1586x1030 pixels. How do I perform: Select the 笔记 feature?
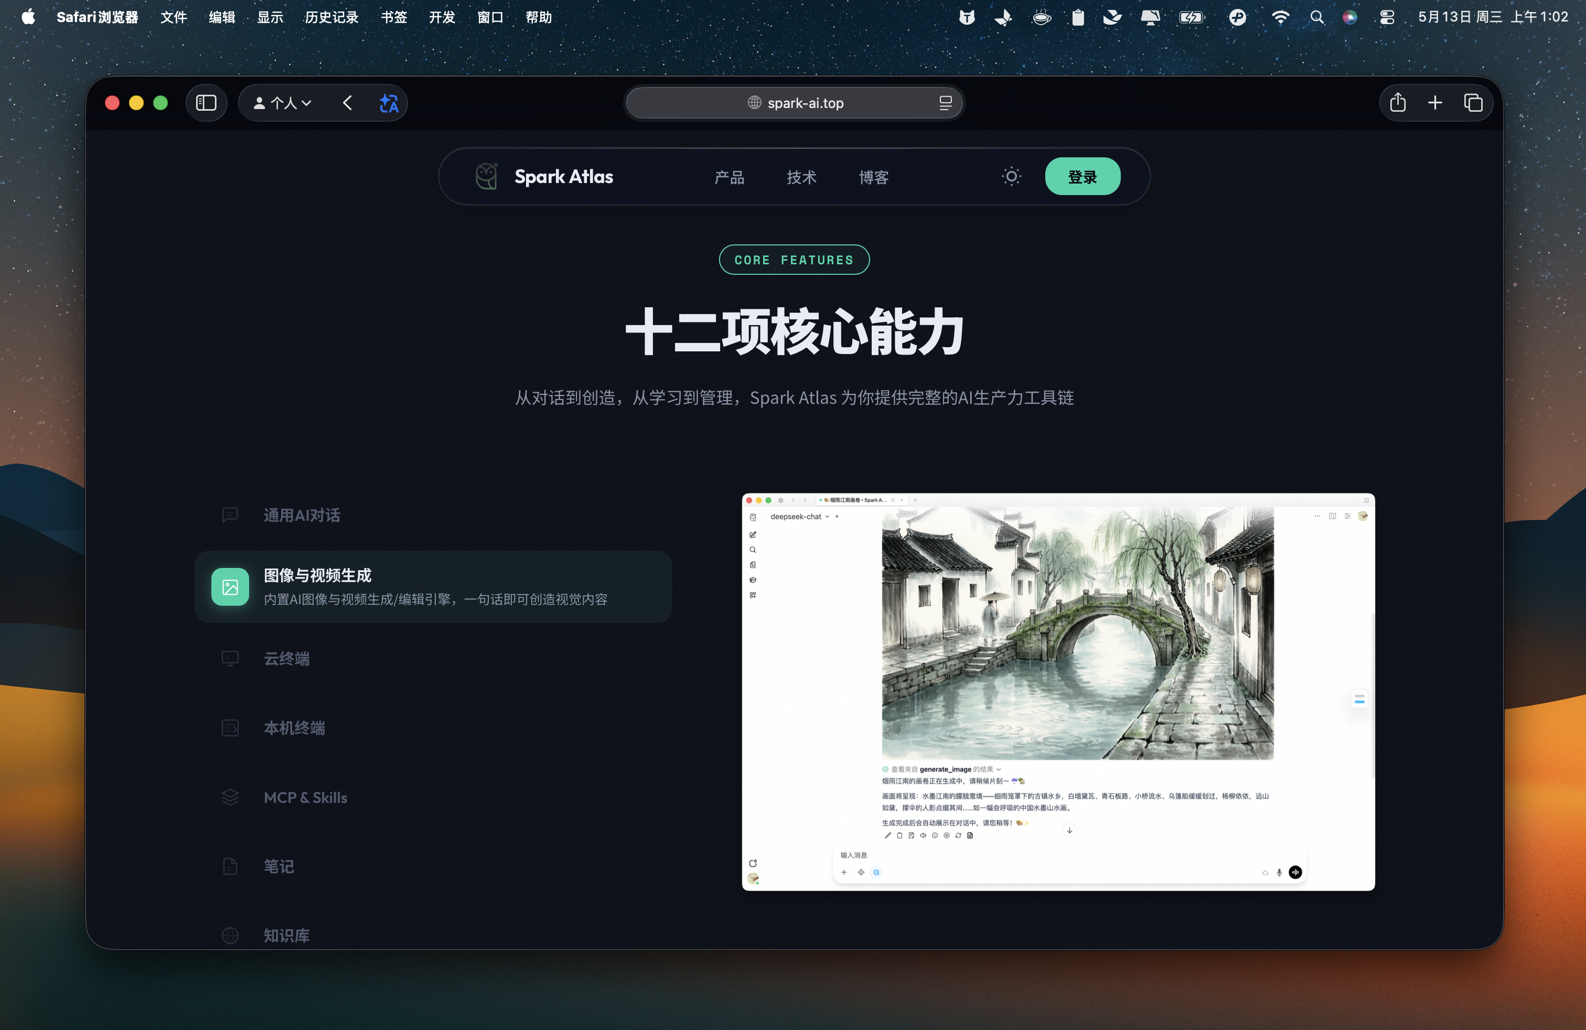click(433, 866)
